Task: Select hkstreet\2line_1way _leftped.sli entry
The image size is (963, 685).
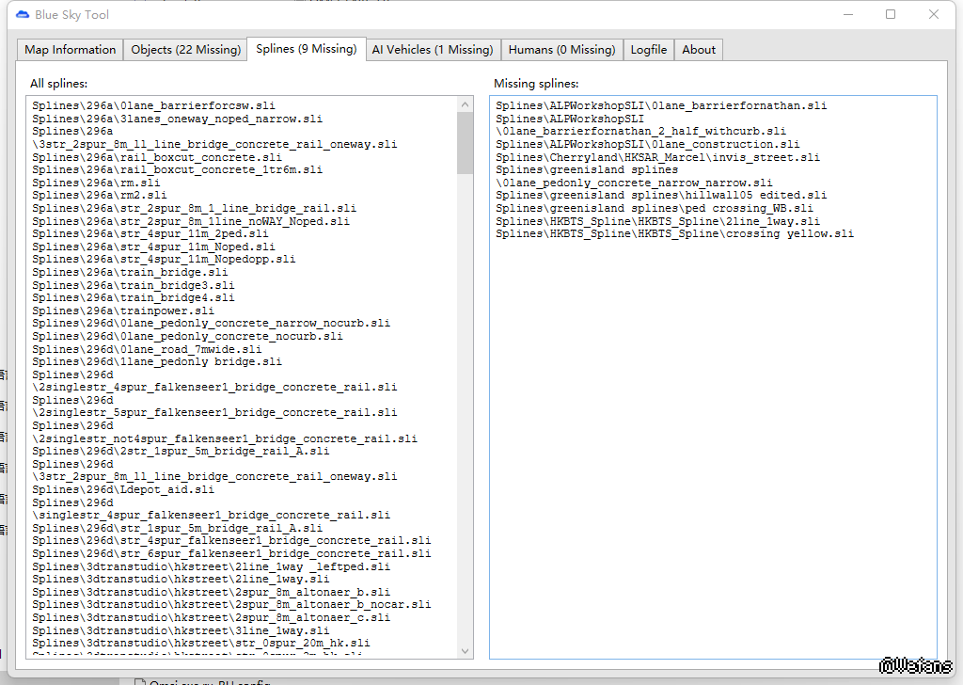Action: 211,566
